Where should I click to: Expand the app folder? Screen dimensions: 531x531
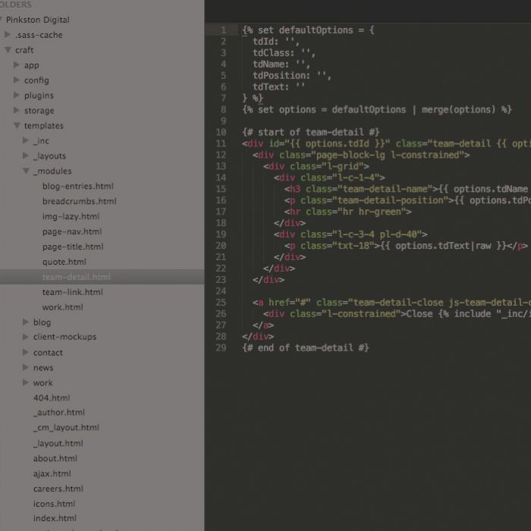click(x=17, y=65)
